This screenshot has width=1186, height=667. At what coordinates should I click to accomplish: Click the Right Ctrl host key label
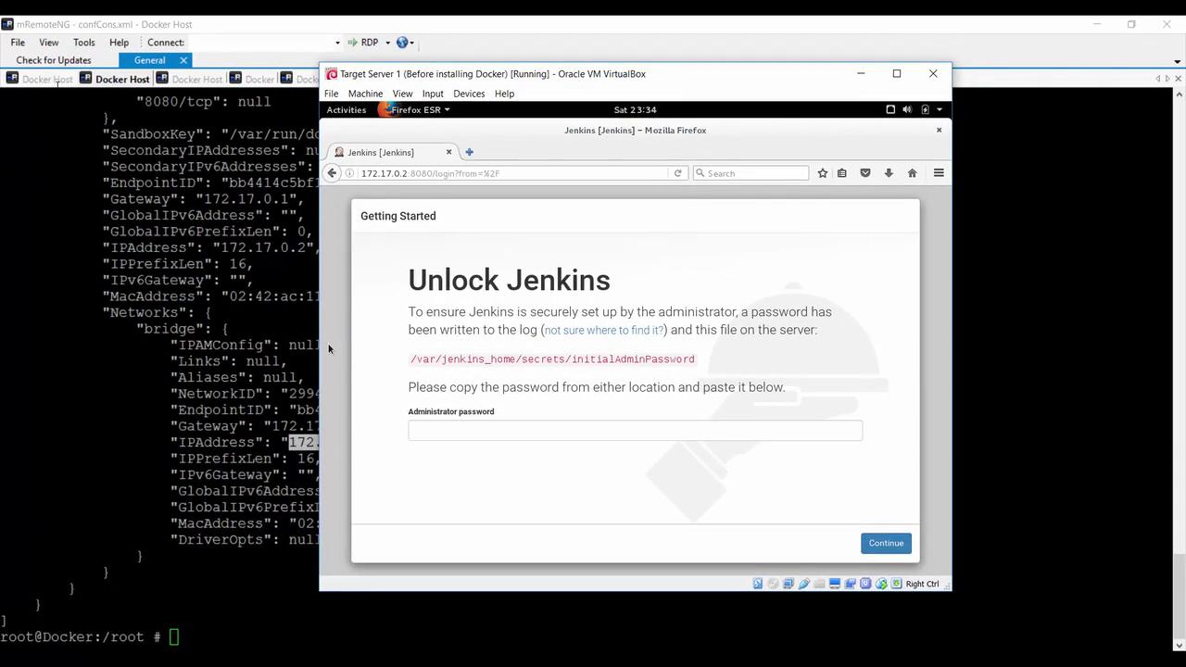922,584
